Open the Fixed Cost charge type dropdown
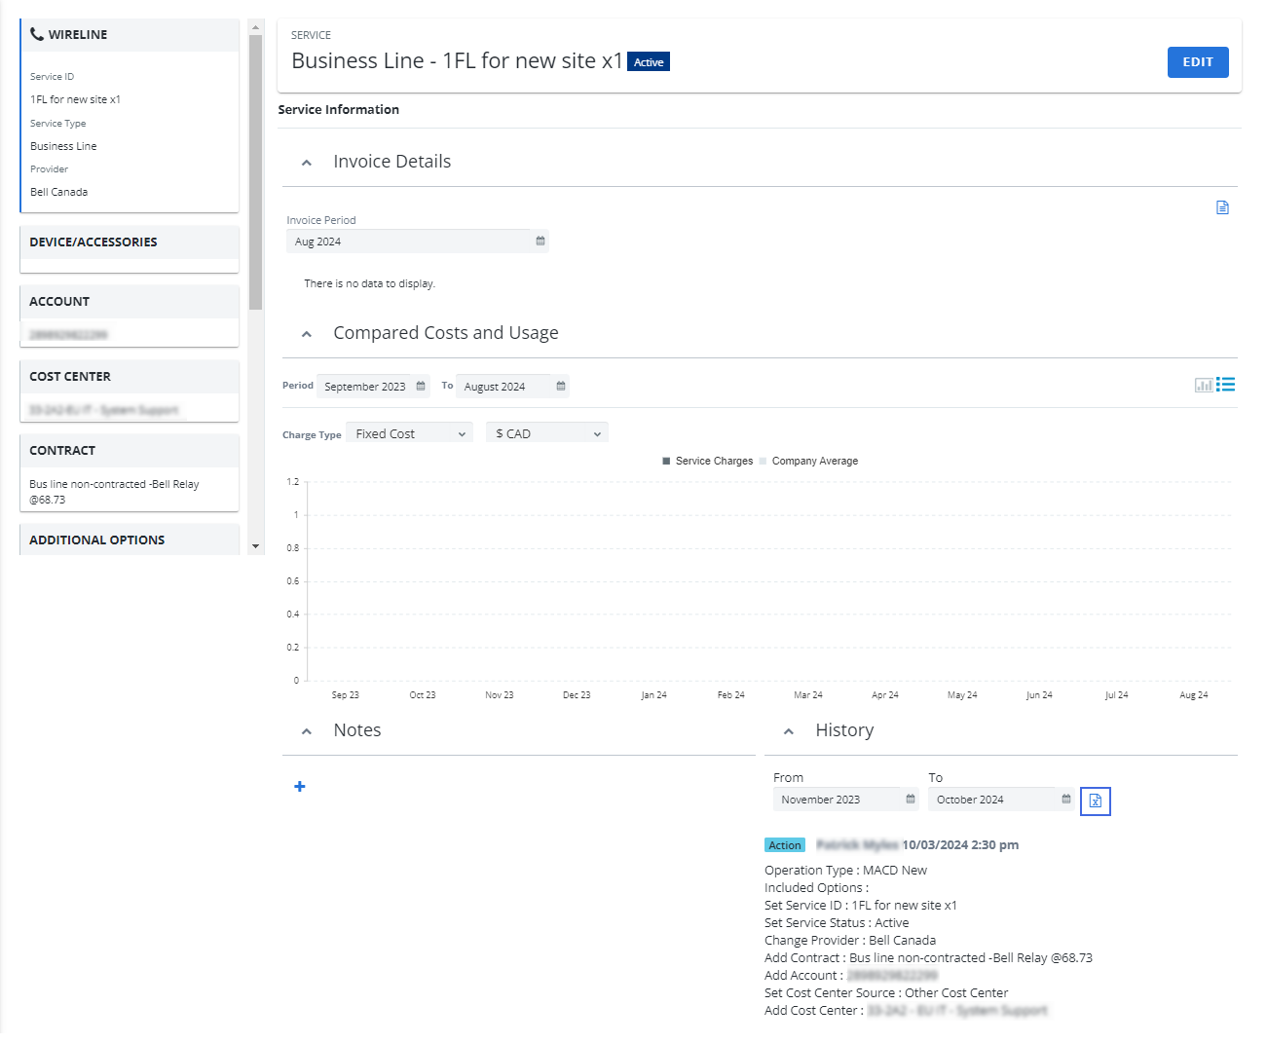 click(410, 433)
